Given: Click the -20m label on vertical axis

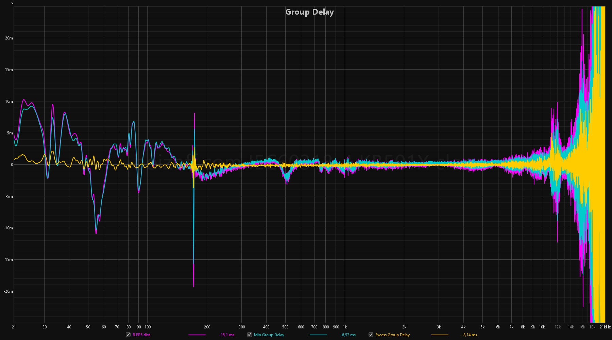Looking at the screenshot, I should (8, 291).
